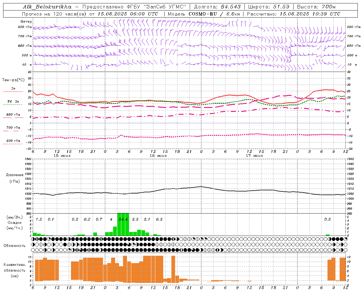The image size is (362, 290).
Task: Click the '(мм/3ч.)' precipitation unit label
Action: (14, 217)
